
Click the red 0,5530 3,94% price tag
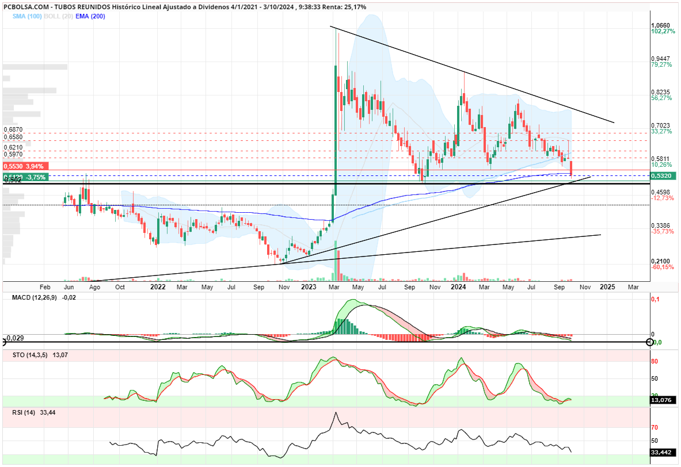click(25, 166)
